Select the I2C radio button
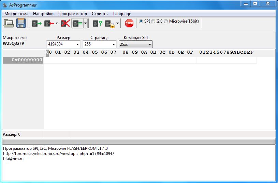The width and height of the screenshot is (278, 183). 153,21
